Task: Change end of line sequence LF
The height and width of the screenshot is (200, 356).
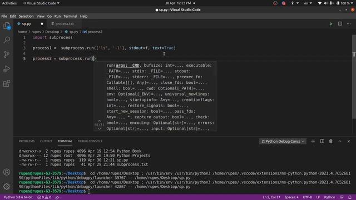Action: [318, 197]
